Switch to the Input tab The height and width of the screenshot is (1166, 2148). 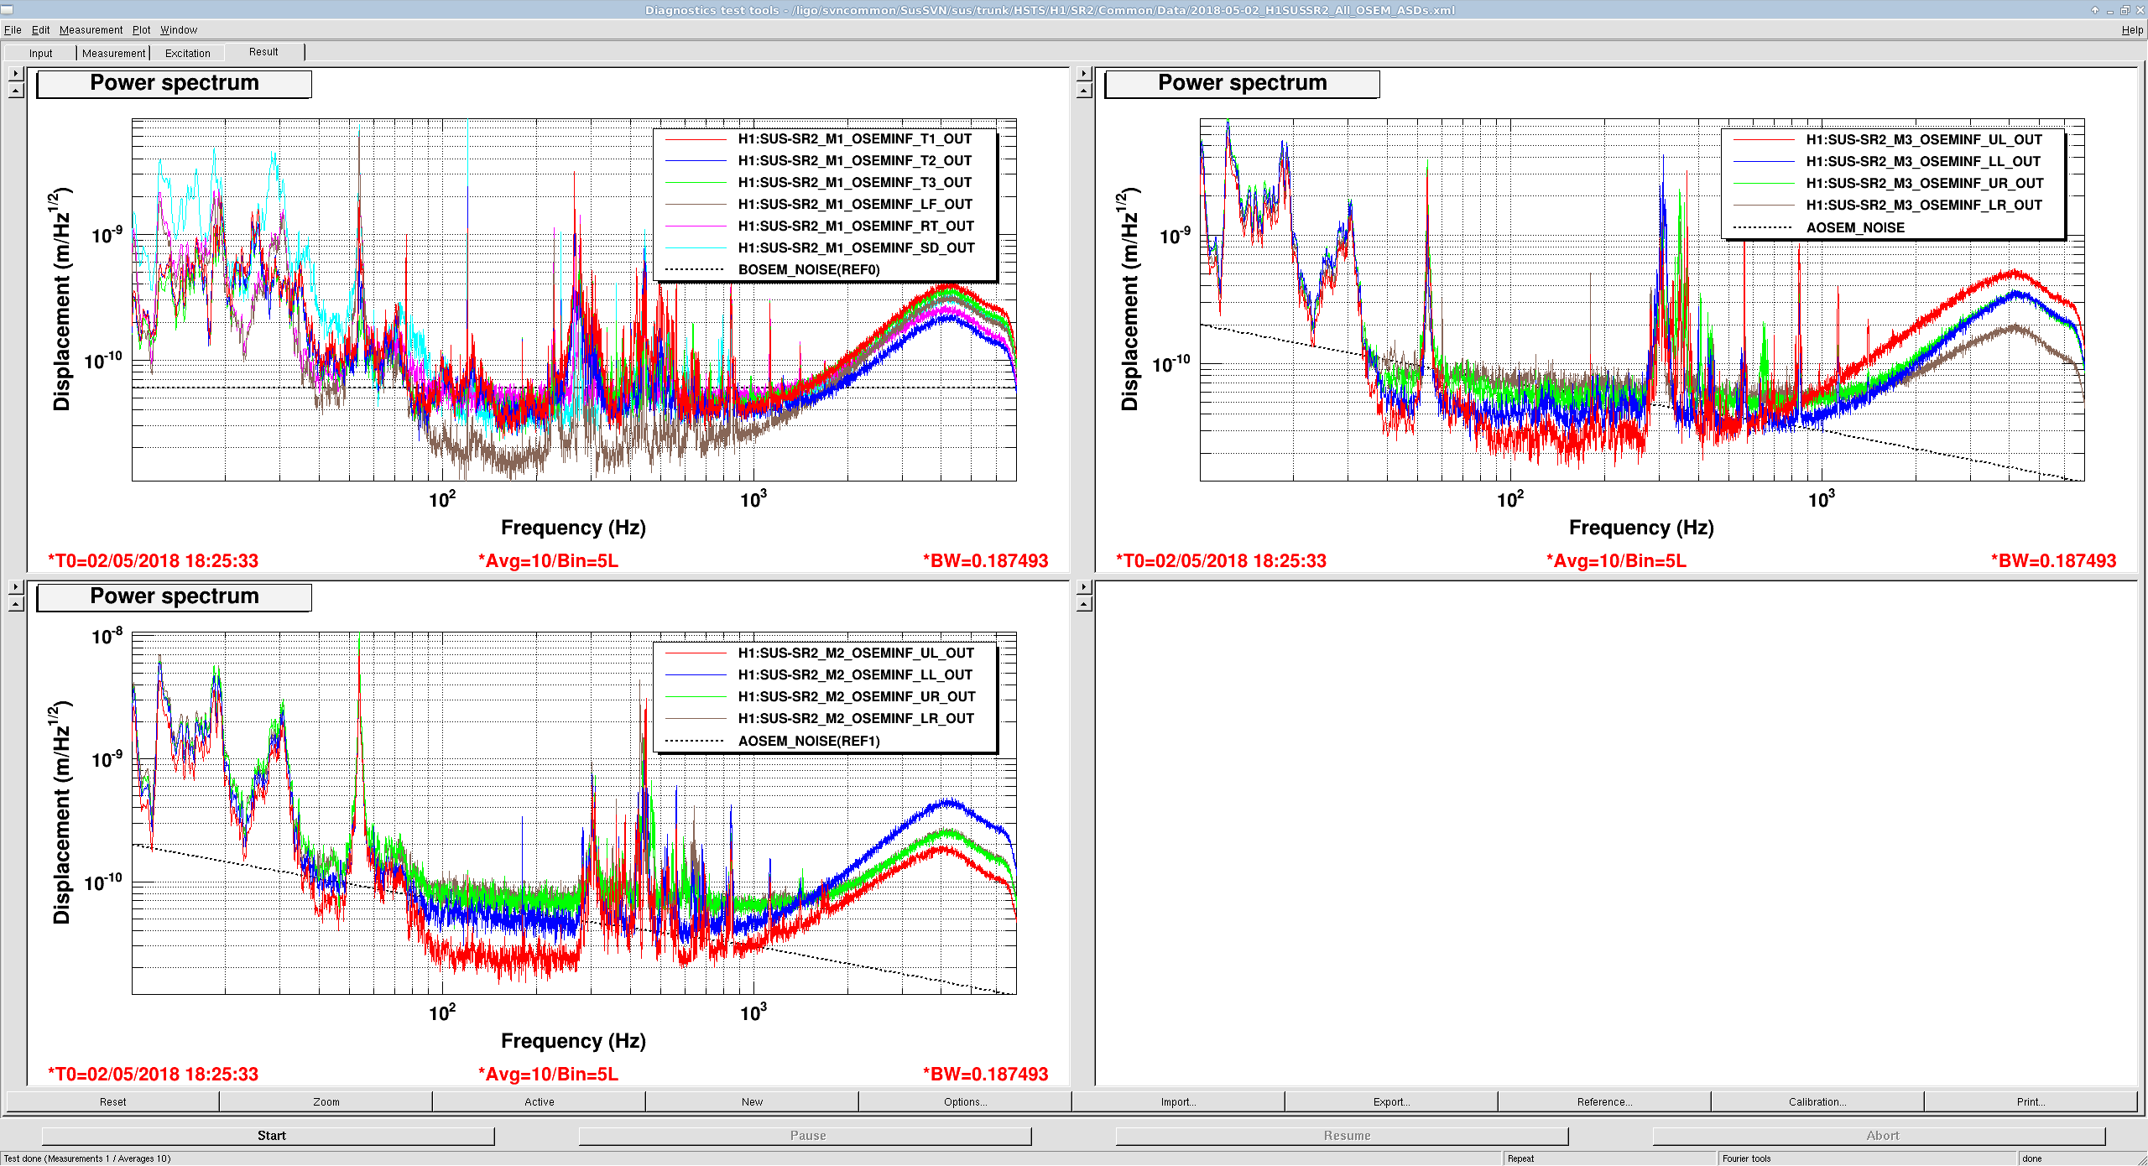(x=40, y=53)
